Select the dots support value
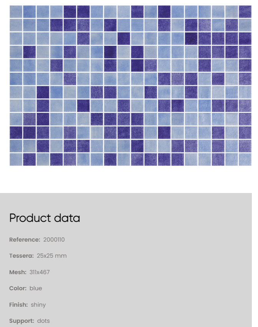 43,321
